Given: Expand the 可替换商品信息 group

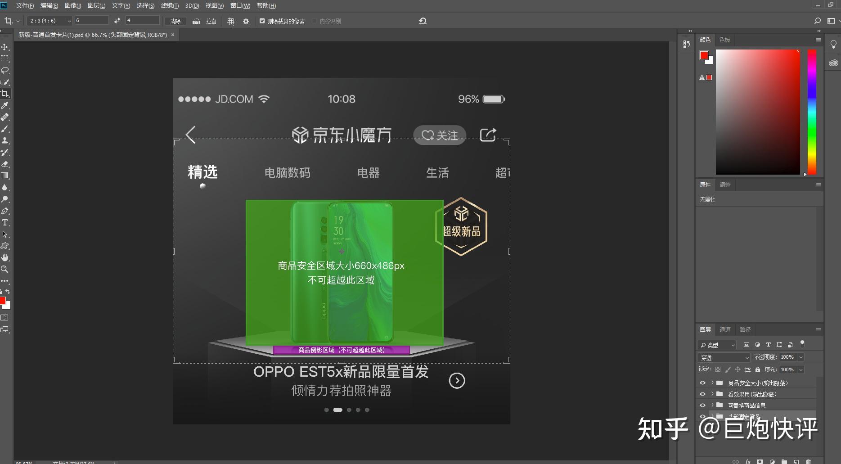Looking at the screenshot, I should tap(712, 405).
